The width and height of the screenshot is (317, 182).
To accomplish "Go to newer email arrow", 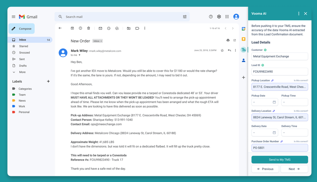I will pos(225,29).
